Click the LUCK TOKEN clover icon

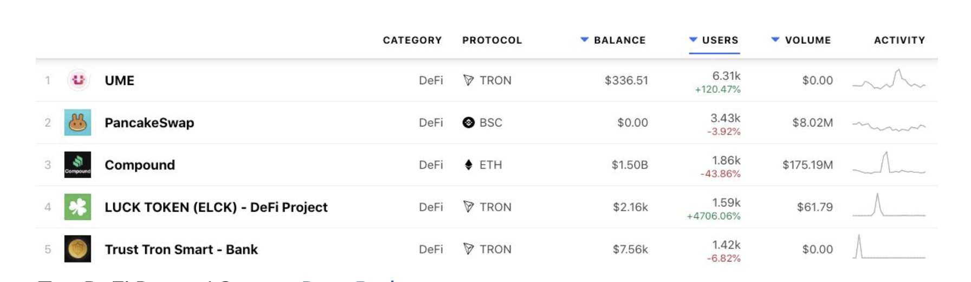pos(77,207)
